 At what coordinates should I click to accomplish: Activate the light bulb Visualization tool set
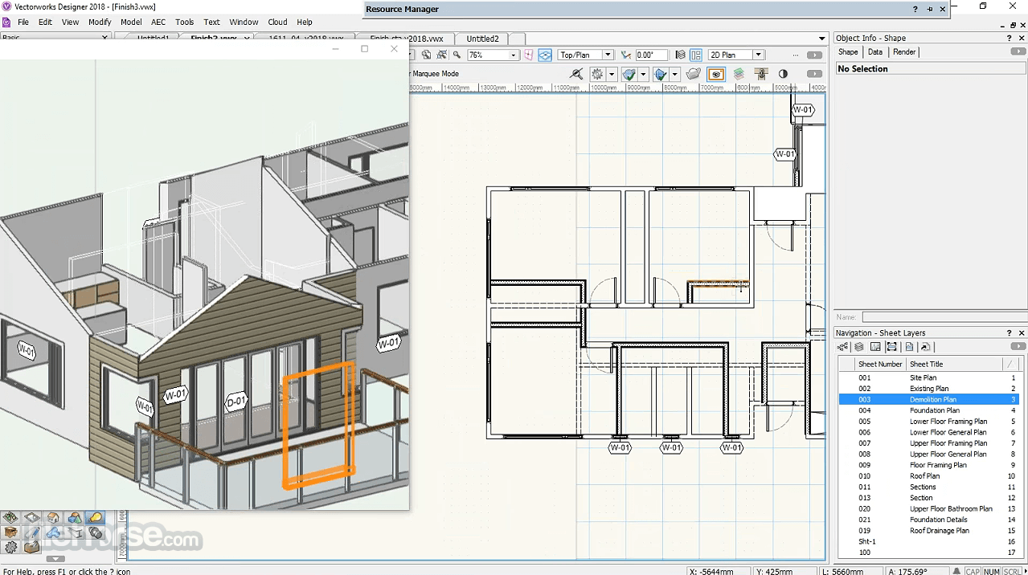tap(95, 517)
